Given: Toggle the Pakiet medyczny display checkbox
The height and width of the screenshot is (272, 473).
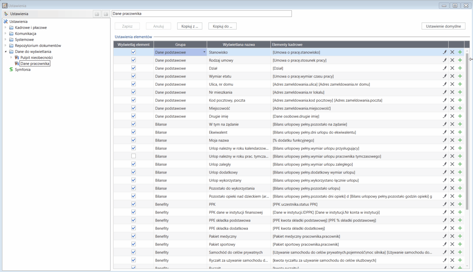Looking at the screenshot, I should pyautogui.click(x=134, y=236).
